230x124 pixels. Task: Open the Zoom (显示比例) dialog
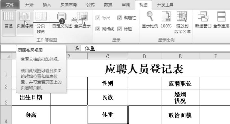click(150, 20)
